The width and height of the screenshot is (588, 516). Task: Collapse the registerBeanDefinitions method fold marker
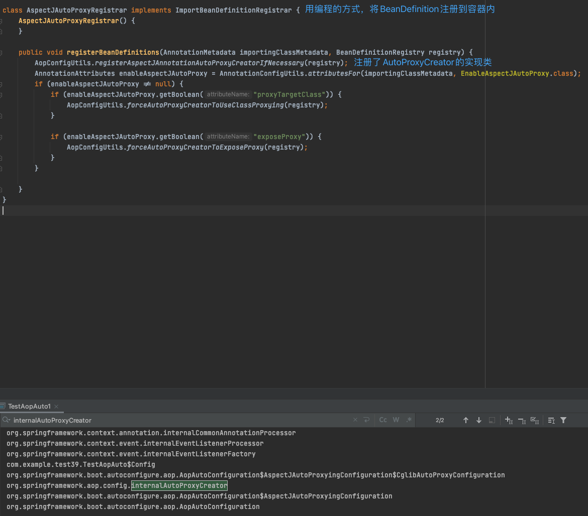[x=1, y=53]
